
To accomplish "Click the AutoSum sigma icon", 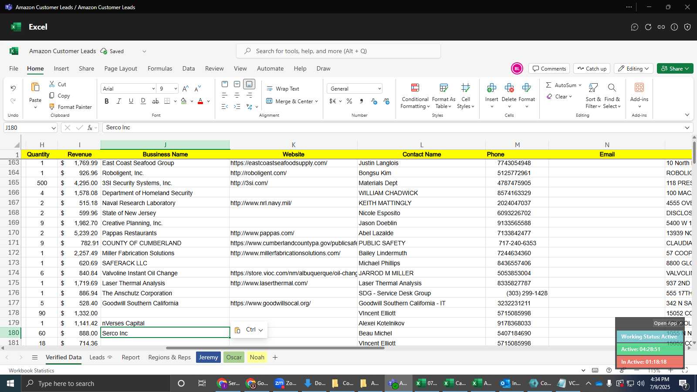I will [x=549, y=85].
